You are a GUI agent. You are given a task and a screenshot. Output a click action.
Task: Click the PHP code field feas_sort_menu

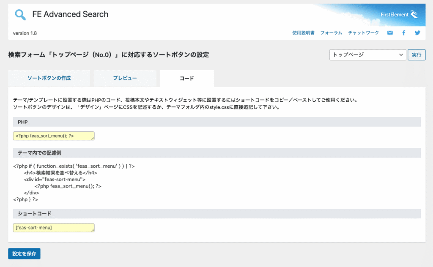54,136
